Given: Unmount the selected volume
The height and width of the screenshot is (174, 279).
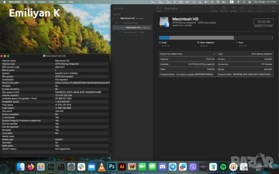Looking at the screenshot, I should pyautogui.click(x=260, y=8).
